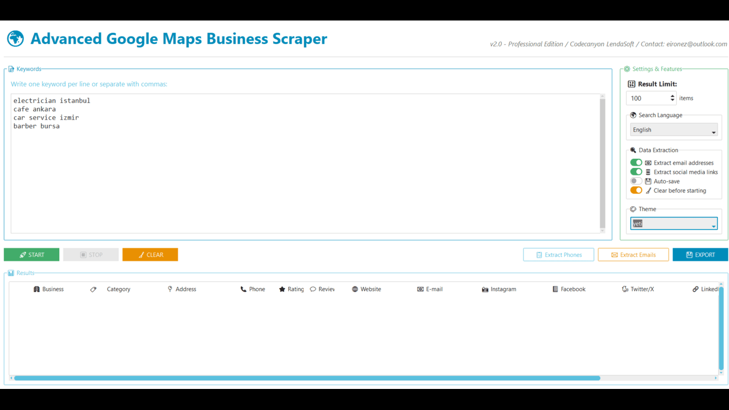The width and height of the screenshot is (729, 410).
Task: Click the Theme palette icon
Action: pyautogui.click(x=633, y=209)
